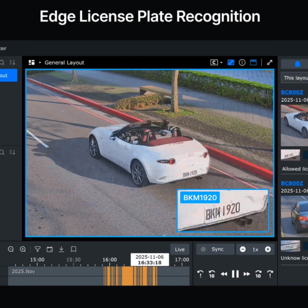Open the calendar date picker icon

tap(50, 249)
